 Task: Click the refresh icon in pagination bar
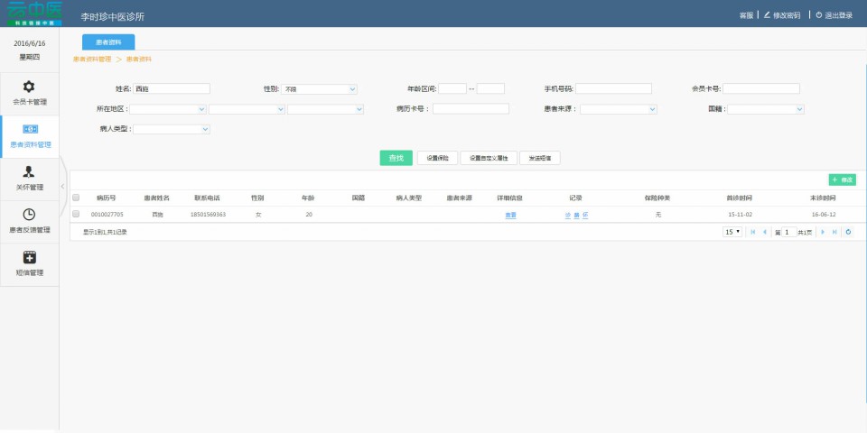[848, 232]
